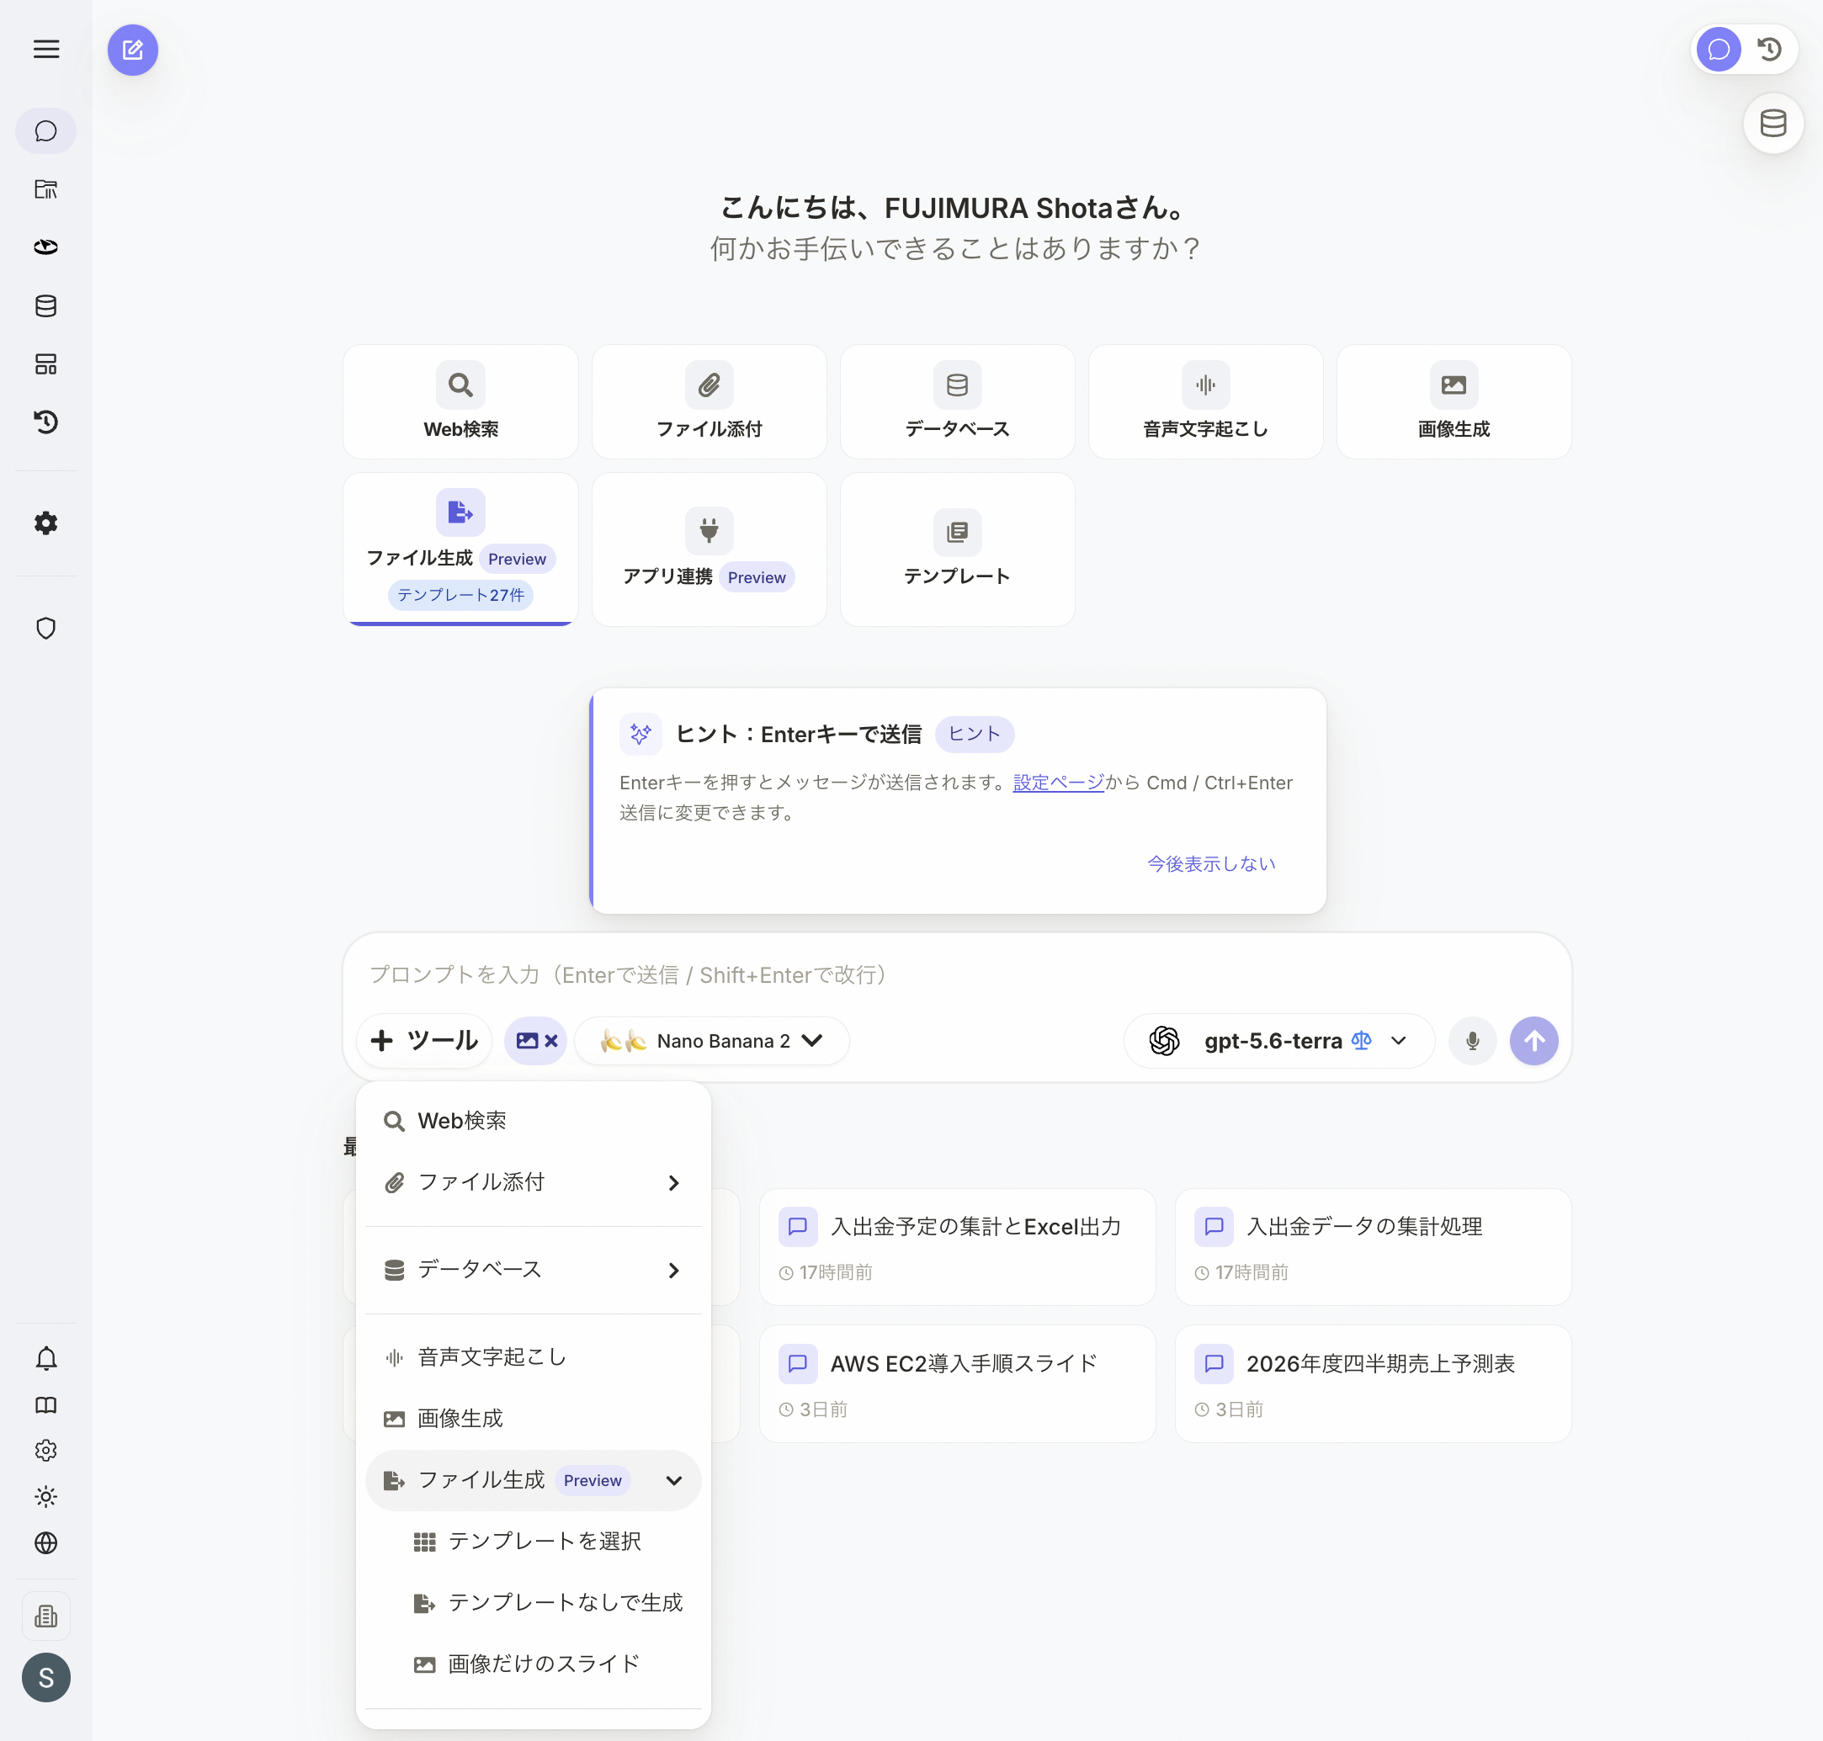Open the Nano Banana 2 model dropdown
The width and height of the screenshot is (1823, 1741).
click(x=712, y=1040)
